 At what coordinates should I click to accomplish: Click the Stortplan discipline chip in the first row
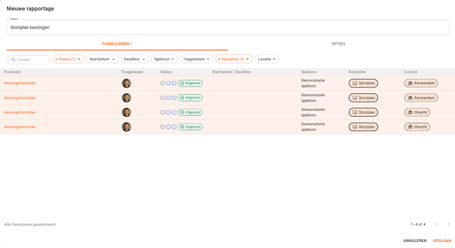click(x=363, y=83)
